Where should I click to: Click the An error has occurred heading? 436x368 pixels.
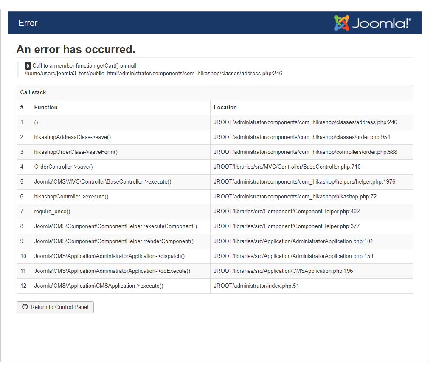[x=76, y=49]
